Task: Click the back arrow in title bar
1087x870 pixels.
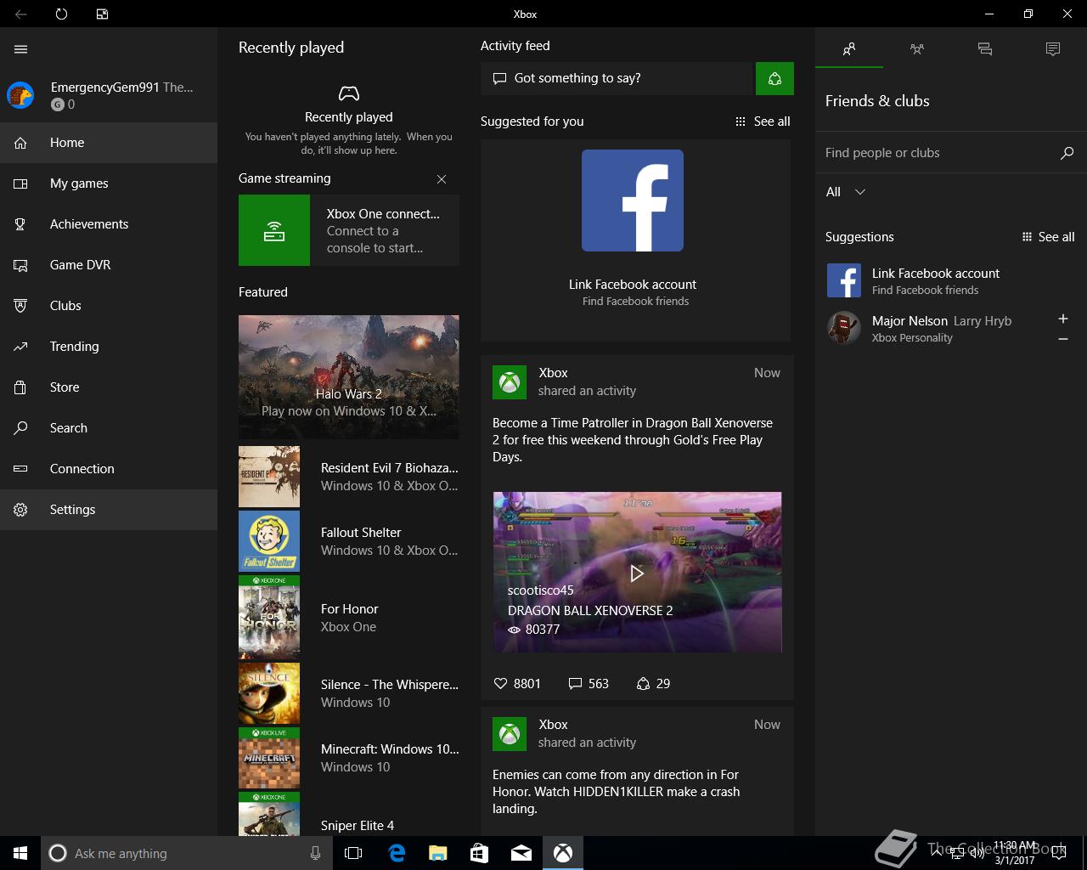Action: (x=20, y=14)
